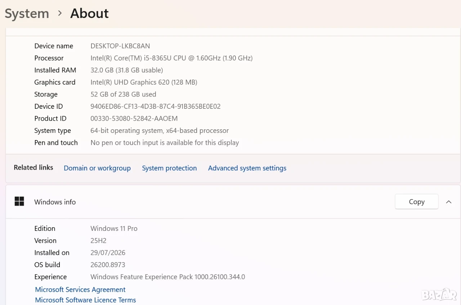461x305 pixels.
Task: Select Product ID value 00330-53080-52842-AAOEM
Action: pyautogui.click(x=134, y=118)
